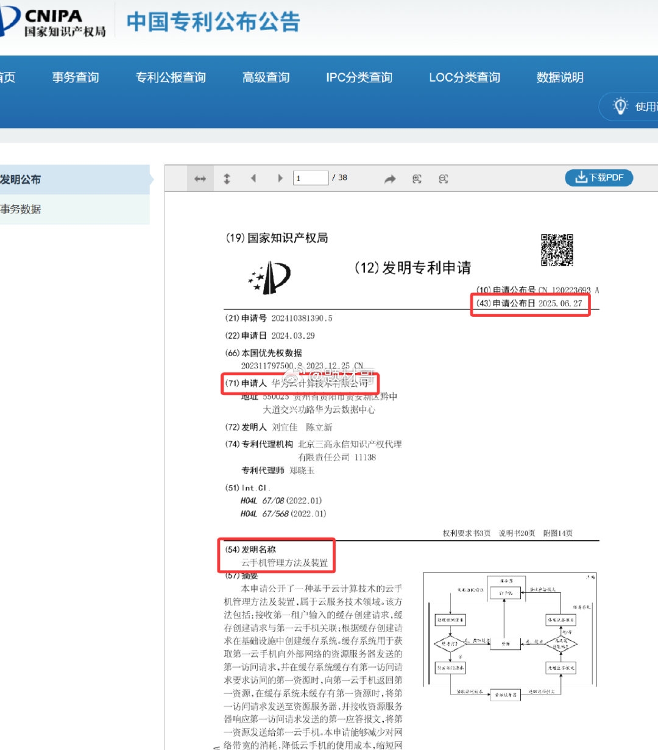Click the application date 2024.03.29 text

tap(293, 336)
